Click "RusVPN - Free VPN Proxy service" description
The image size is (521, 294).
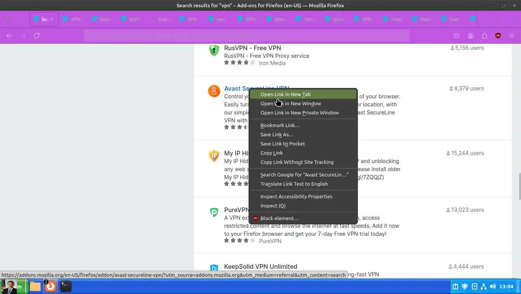[x=267, y=56]
